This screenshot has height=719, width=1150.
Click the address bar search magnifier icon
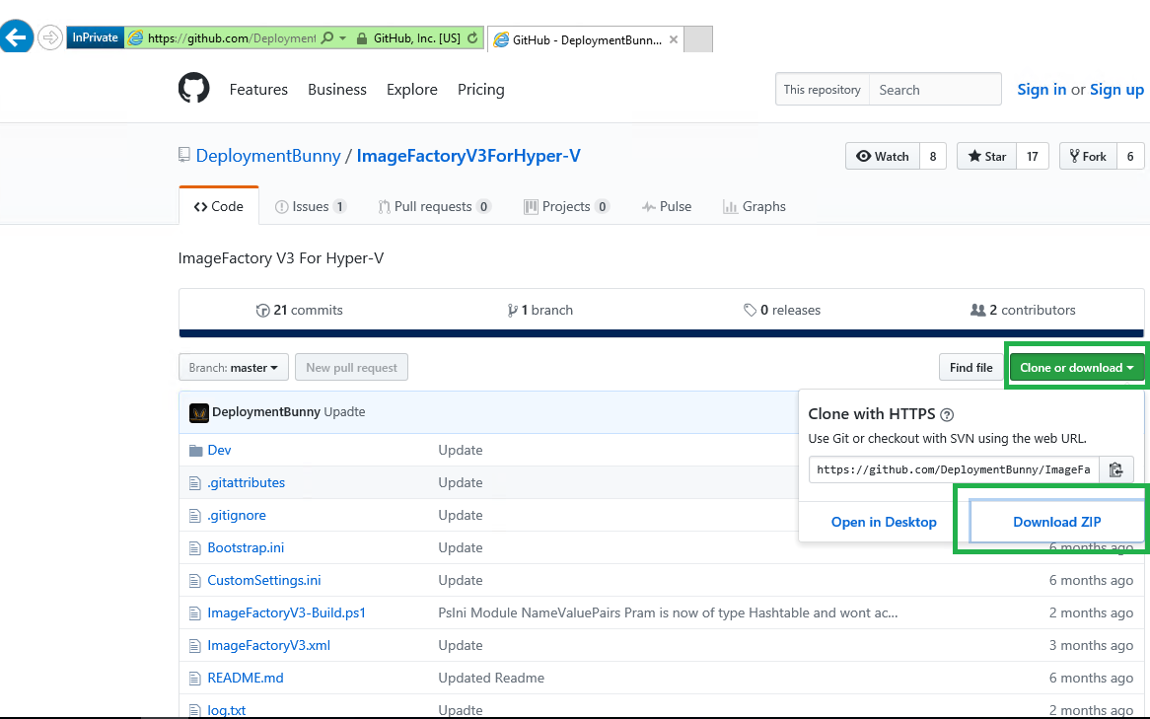pos(327,37)
